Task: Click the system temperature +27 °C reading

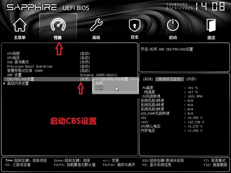Action: pyautogui.click(x=193, y=92)
